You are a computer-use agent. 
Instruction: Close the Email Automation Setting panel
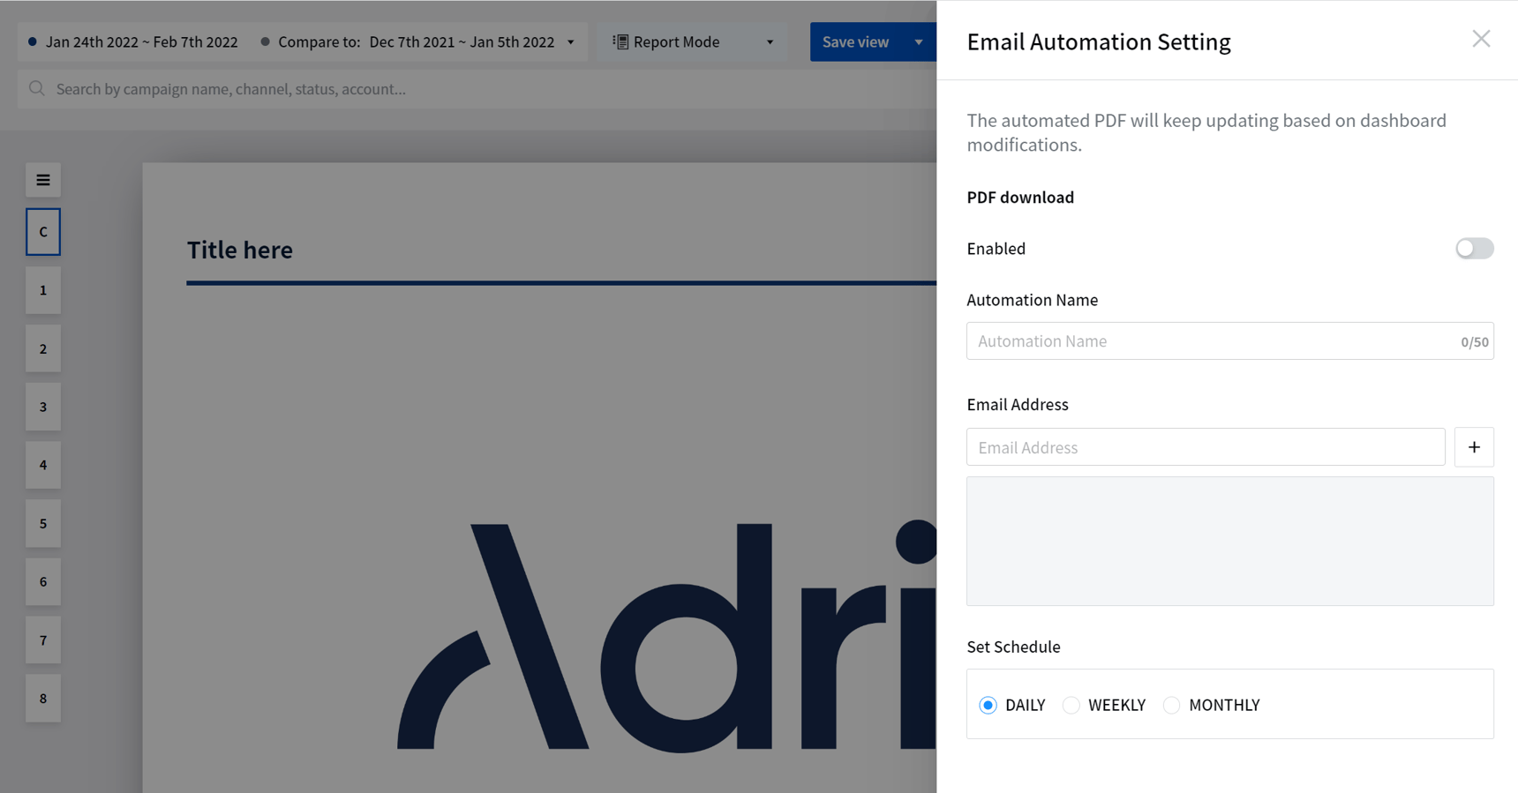point(1481,39)
